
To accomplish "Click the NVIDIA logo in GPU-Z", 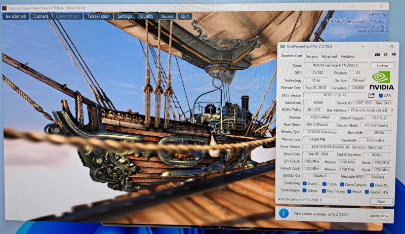I will click(382, 81).
